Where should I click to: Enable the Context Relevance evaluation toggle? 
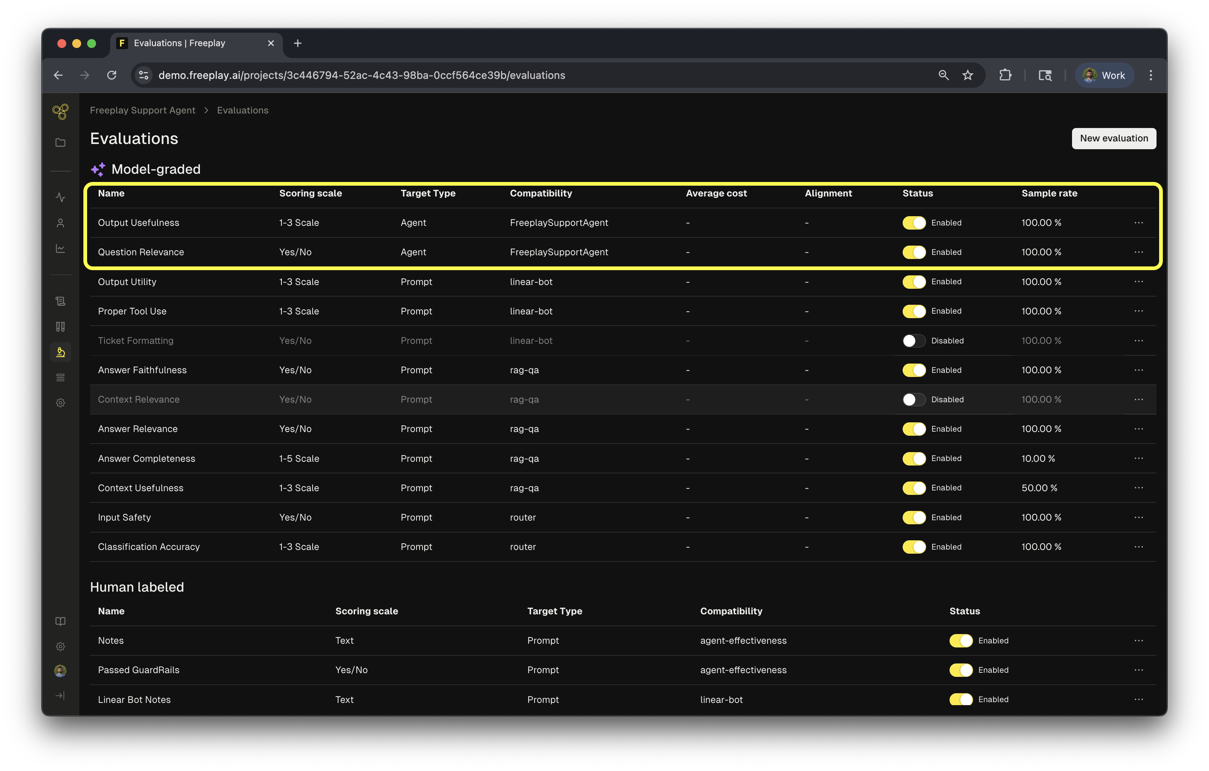(913, 400)
